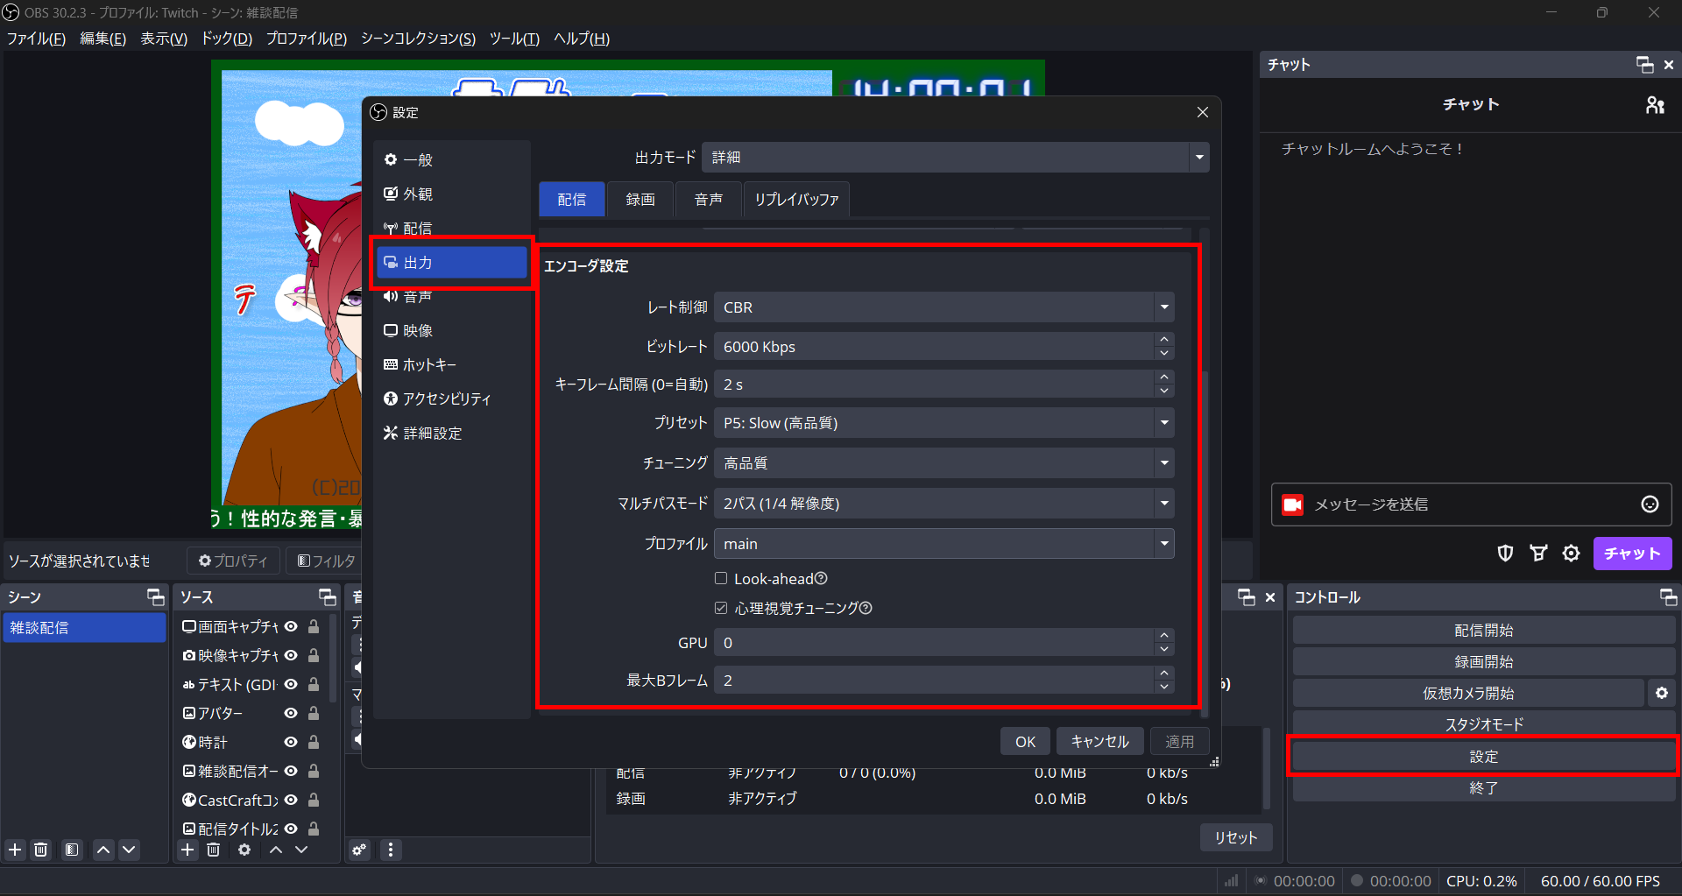Open scene filters icon in scene toolbar

(72, 850)
